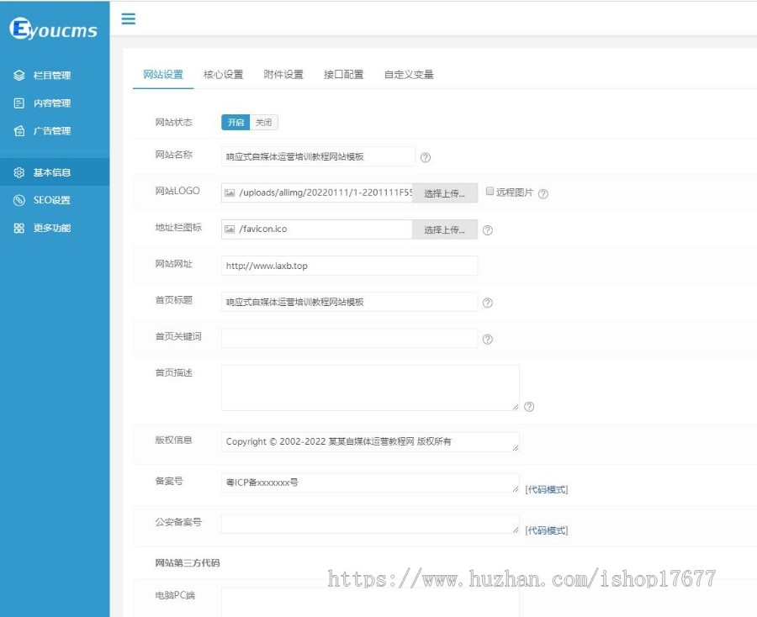The height and width of the screenshot is (617, 757).
Task: Focus the 网站名称 input field
Action: pyautogui.click(x=318, y=157)
